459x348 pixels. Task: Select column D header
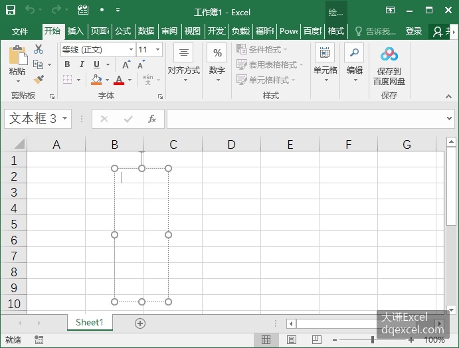pyautogui.click(x=231, y=144)
